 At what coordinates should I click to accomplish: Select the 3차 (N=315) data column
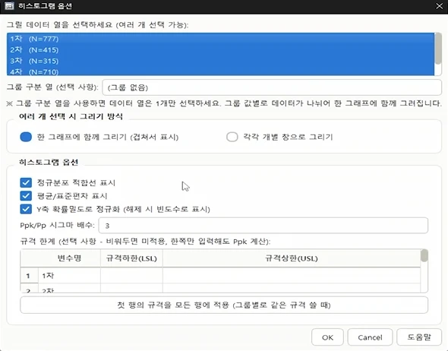click(220, 61)
